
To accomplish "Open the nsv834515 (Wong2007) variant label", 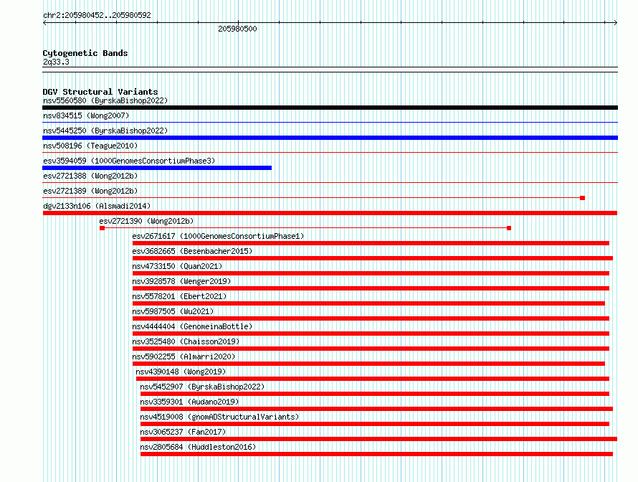I will (x=86, y=115).
